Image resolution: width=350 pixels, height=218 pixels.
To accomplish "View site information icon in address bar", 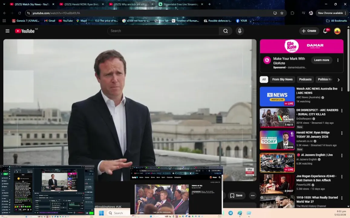I will coord(28,13).
